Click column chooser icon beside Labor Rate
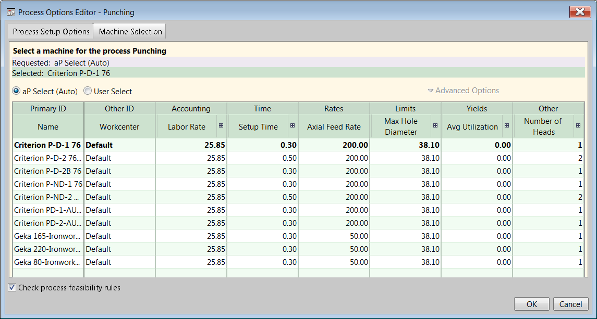Screen dimensions: 597x319 tap(221, 126)
